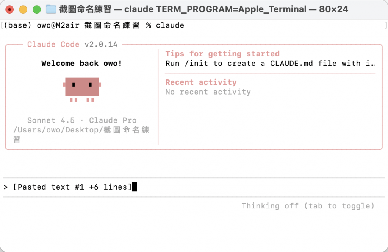Click the pink Claude Code mascot

point(82,89)
